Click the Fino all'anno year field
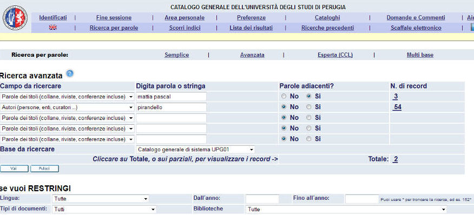 362,199
